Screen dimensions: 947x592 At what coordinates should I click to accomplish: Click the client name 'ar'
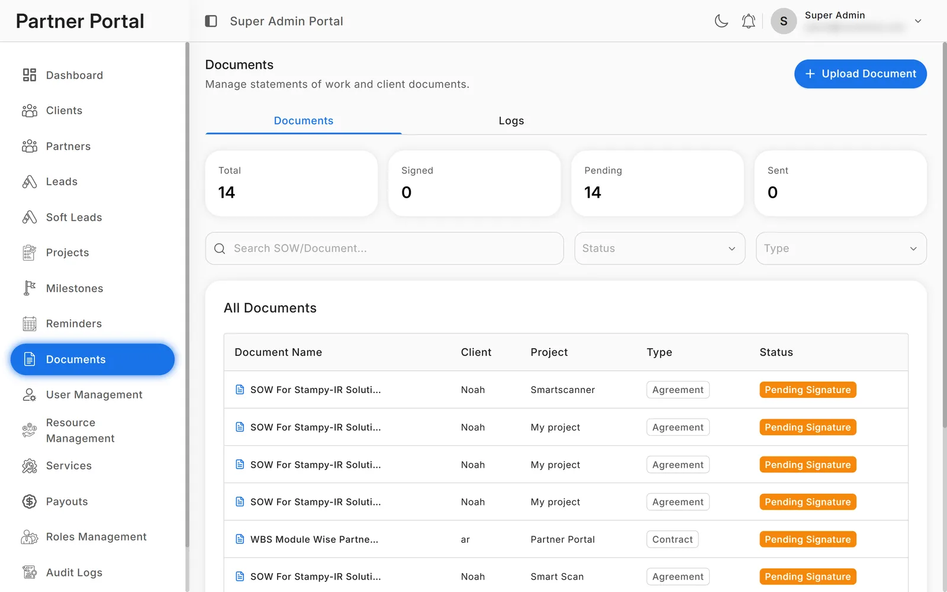tap(465, 539)
